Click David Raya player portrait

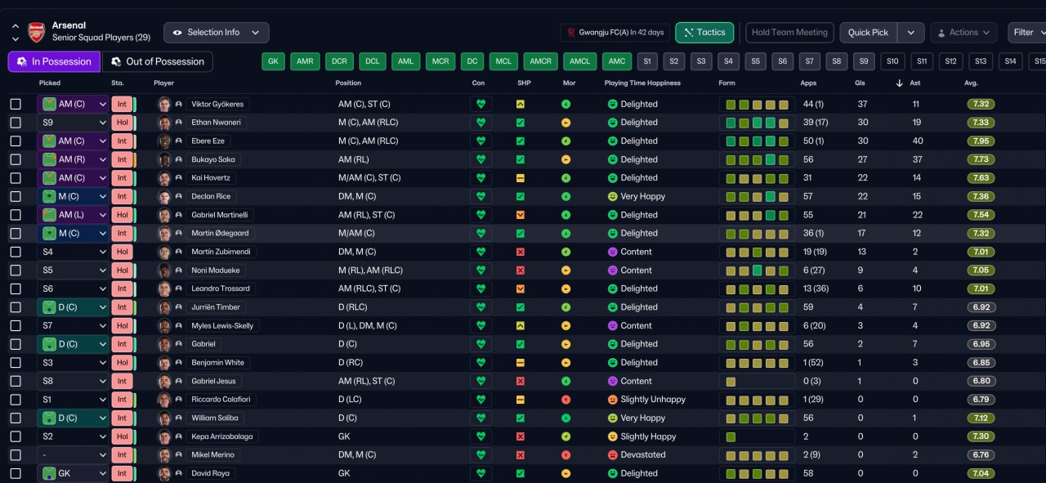click(164, 473)
